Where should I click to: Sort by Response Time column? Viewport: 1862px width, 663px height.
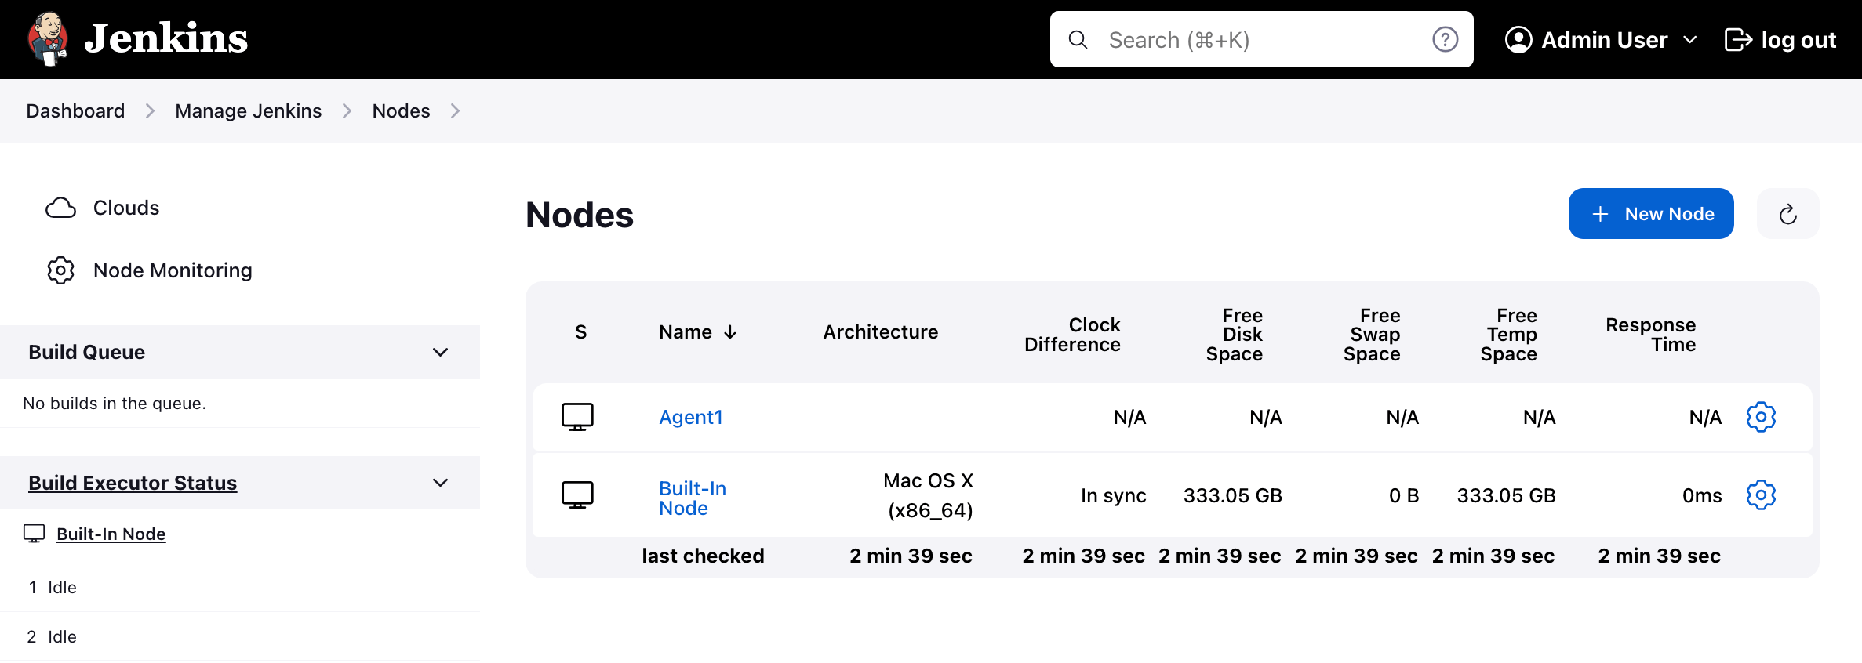(1650, 335)
